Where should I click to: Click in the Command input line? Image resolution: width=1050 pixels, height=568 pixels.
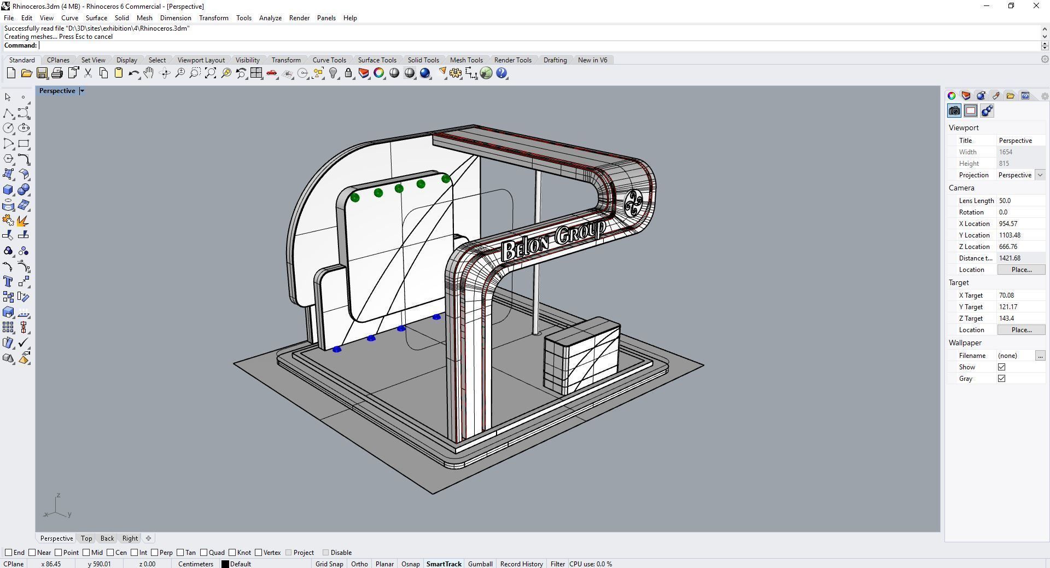click(x=539, y=45)
